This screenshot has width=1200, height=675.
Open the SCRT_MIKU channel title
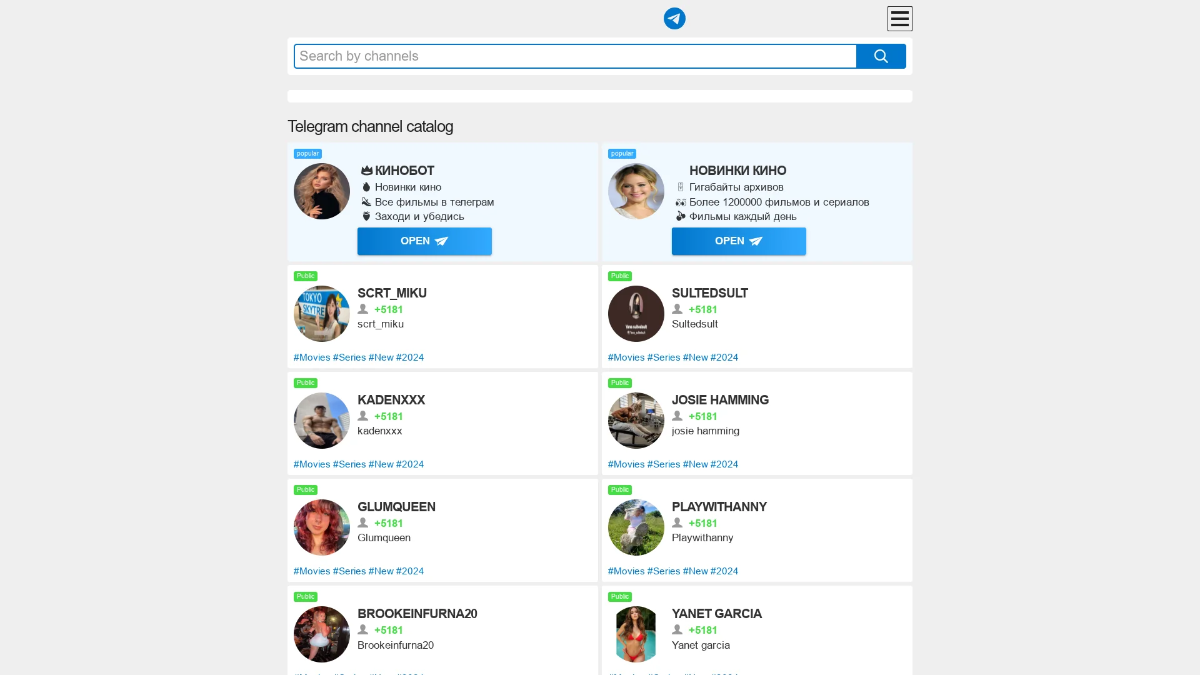pos(392,293)
